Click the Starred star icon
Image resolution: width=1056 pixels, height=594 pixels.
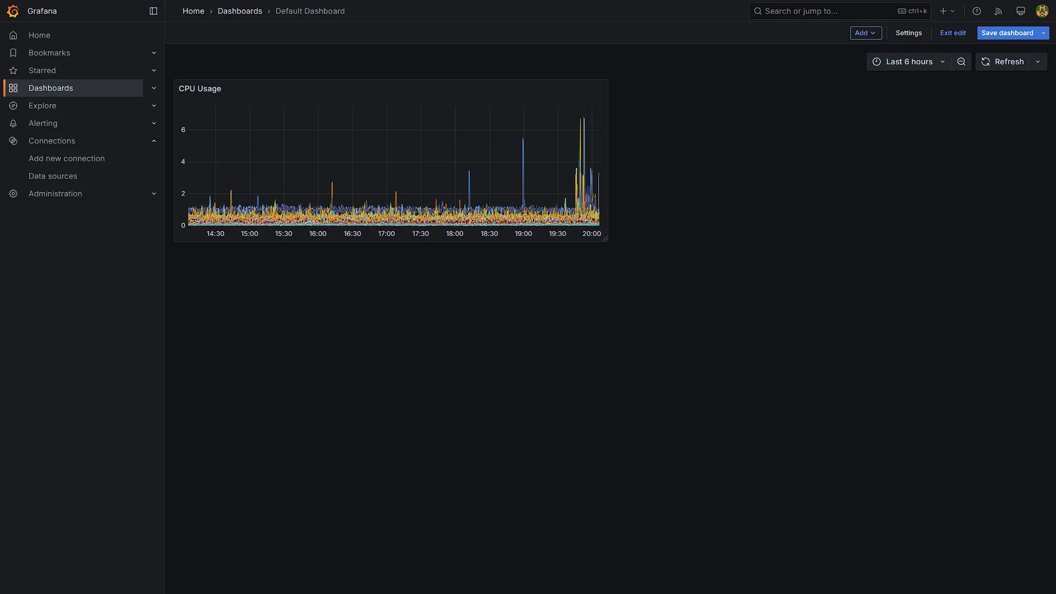pos(13,70)
